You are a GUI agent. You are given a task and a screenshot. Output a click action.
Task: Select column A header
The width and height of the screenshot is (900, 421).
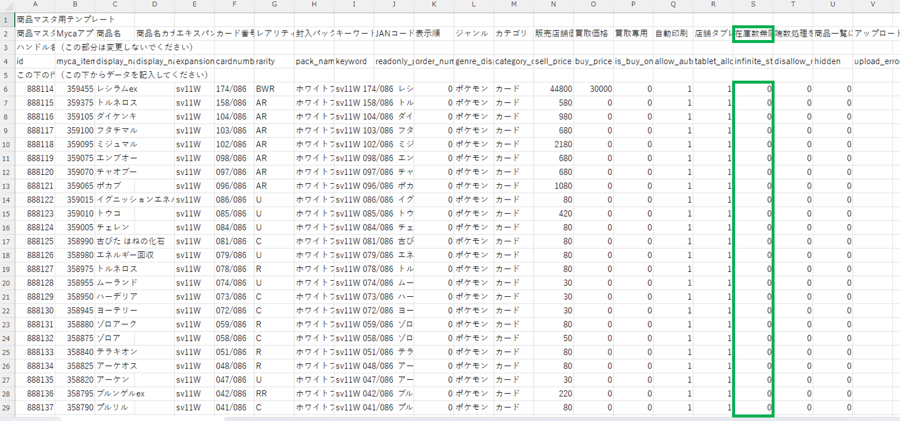pos(35,5)
